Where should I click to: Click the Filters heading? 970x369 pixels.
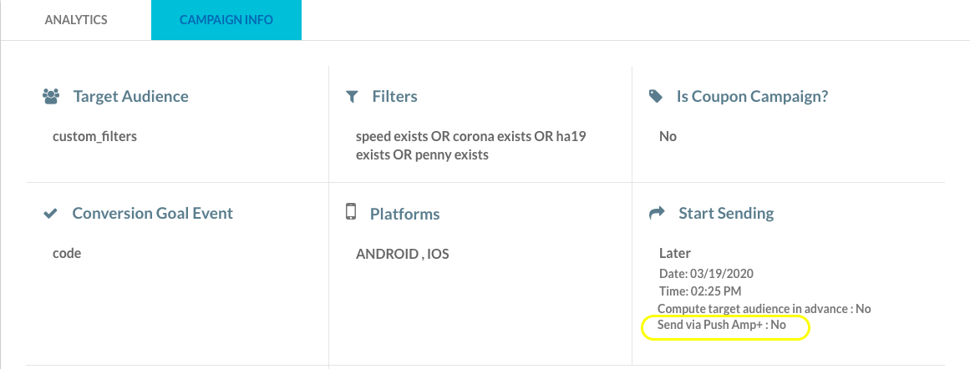(x=394, y=96)
